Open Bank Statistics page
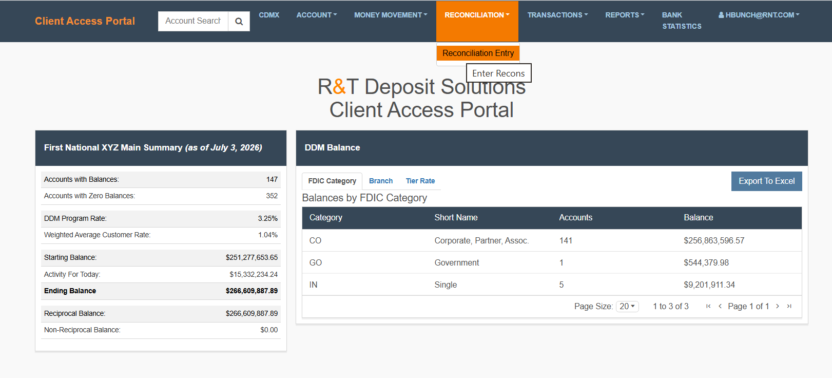 click(682, 21)
